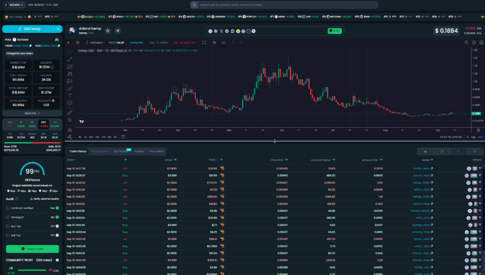Viewport: 485px width, 275px height.
Task: Pause the live trade history feed
Action: point(425,151)
